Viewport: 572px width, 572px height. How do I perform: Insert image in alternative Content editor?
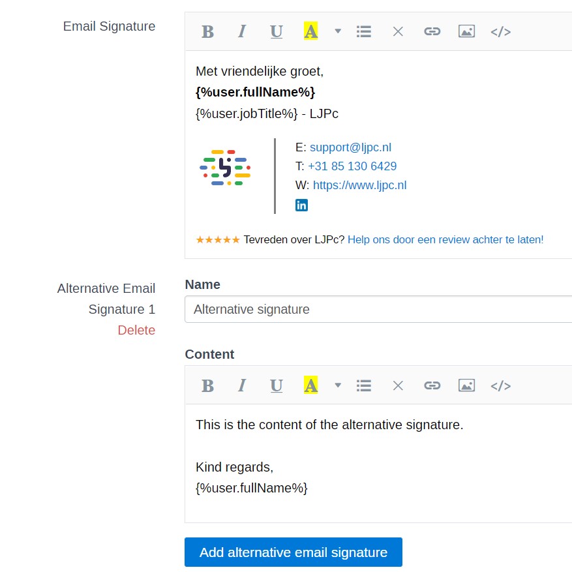coord(466,385)
